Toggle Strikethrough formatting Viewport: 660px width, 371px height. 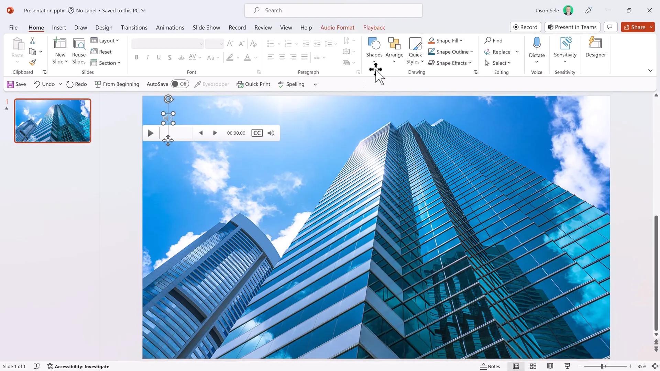coord(181,57)
